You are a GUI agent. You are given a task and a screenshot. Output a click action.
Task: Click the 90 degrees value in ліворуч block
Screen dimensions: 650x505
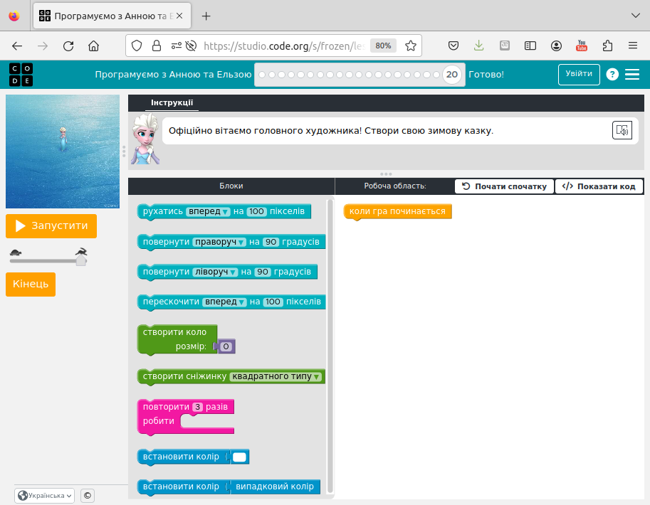click(263, 272)
